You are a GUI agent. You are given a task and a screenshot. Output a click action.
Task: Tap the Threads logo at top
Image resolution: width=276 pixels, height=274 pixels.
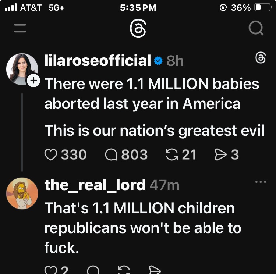click(x=138, y=28)
